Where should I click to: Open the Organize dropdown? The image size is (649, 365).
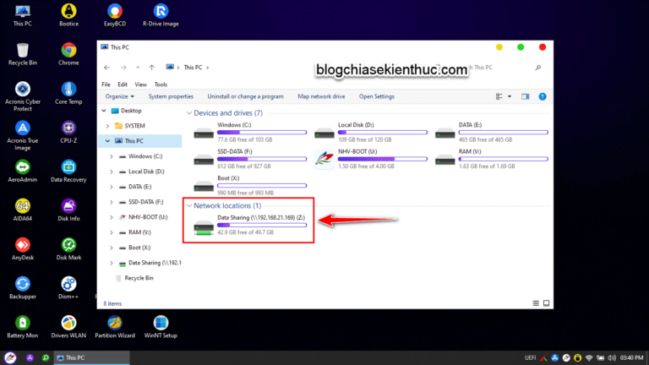pos(120,96)
